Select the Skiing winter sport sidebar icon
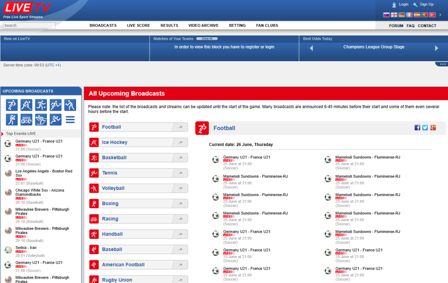448x283 pixels. point(41,120)
